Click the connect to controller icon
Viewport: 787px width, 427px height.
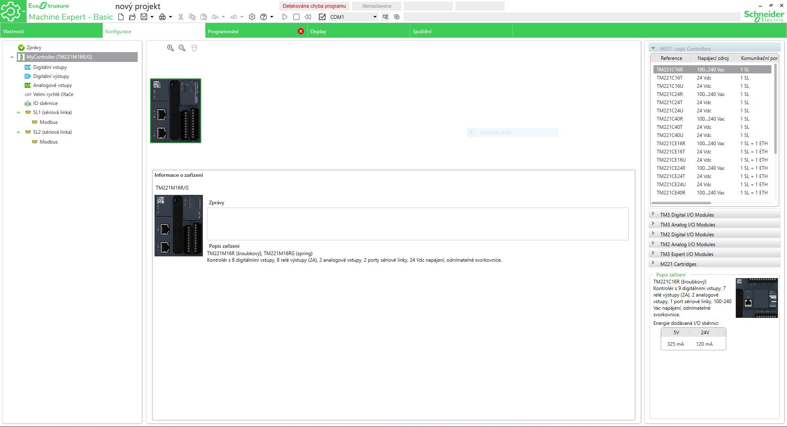click(385, 17)
